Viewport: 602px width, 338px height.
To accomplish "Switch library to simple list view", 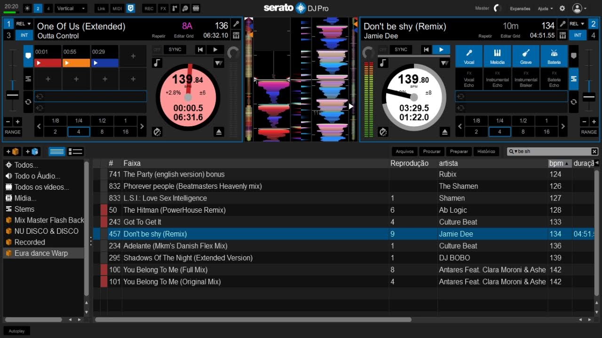I will pos(57,151).
